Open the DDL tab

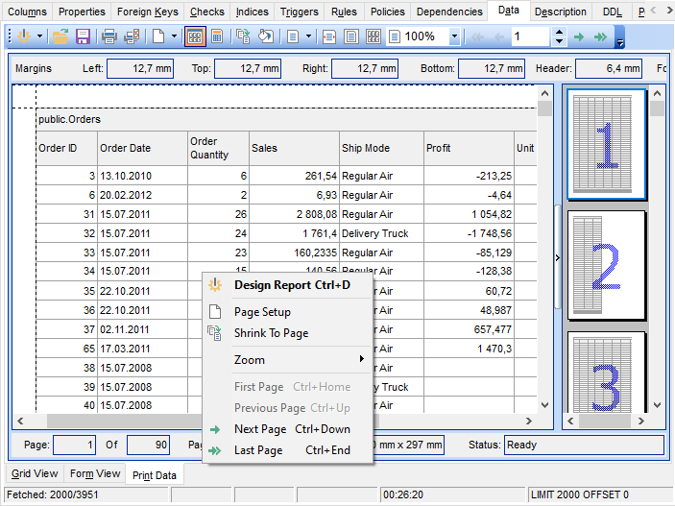(611, 12)
